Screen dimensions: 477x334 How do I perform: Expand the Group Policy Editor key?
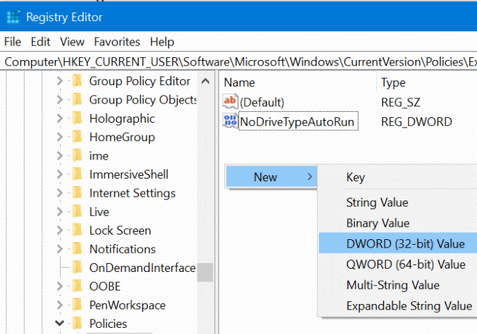[60, 81]
